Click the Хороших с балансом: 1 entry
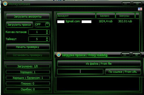Screen dimensions: 144x95 (28, 78)
